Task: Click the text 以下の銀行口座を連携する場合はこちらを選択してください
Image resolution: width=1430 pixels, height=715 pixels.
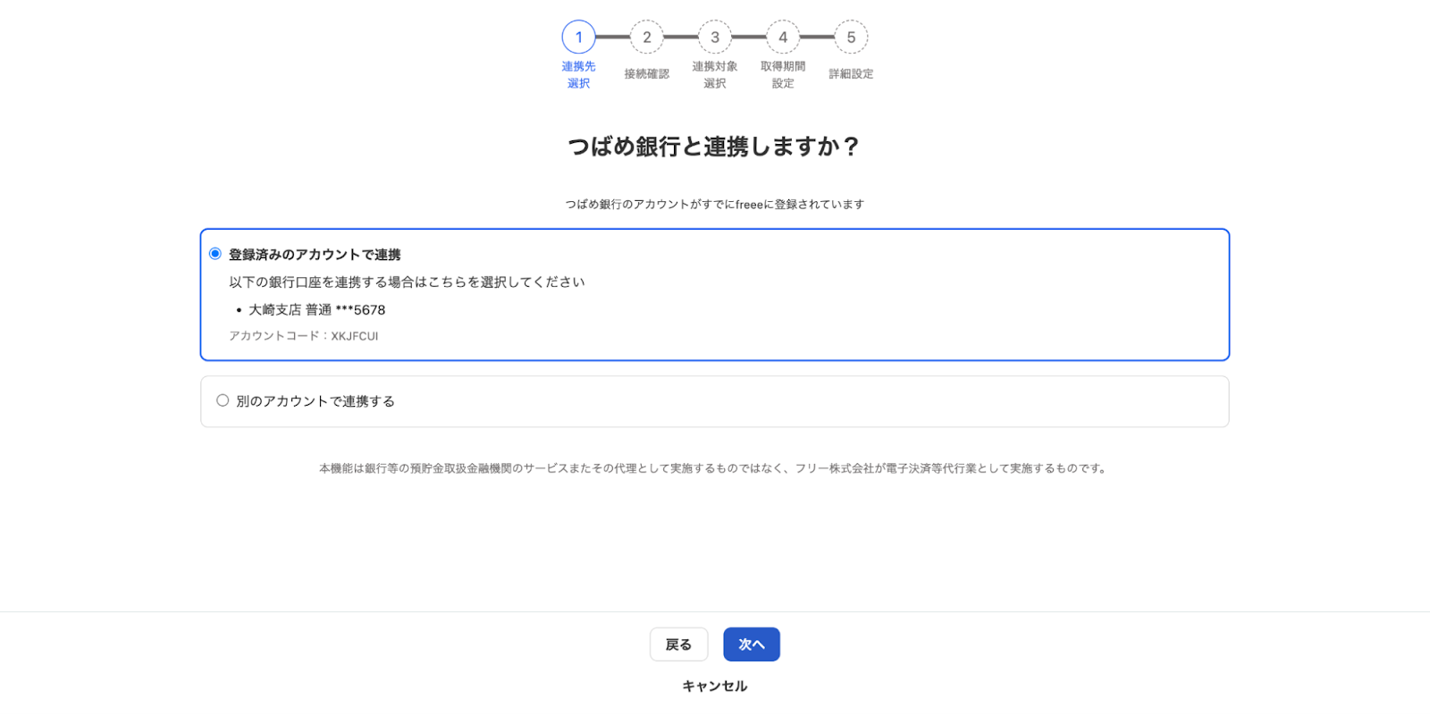Action: coord(407,282)
